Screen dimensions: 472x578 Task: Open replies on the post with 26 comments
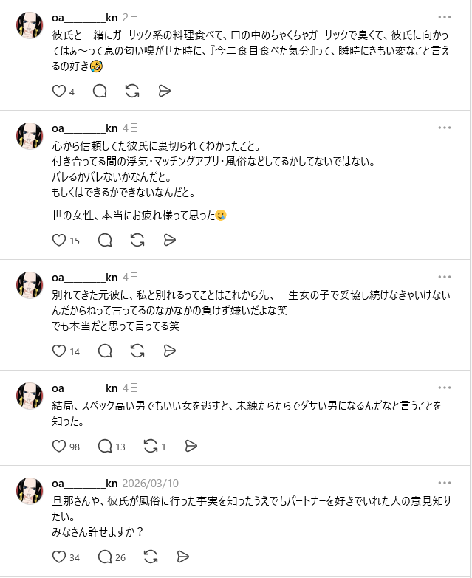pos(105,557)
